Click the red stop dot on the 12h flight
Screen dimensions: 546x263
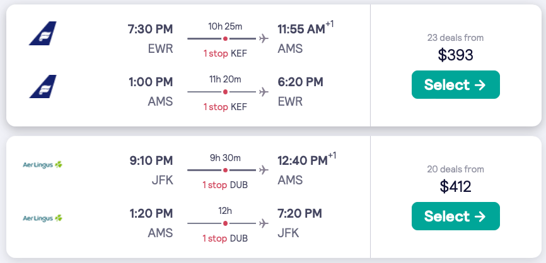click(x=225, y=223)
